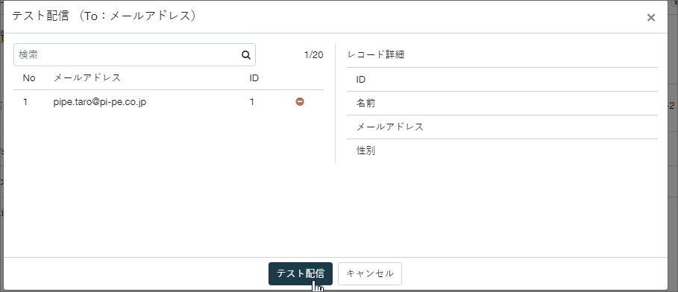Click the No value 1 in the first row

(25, 102)
